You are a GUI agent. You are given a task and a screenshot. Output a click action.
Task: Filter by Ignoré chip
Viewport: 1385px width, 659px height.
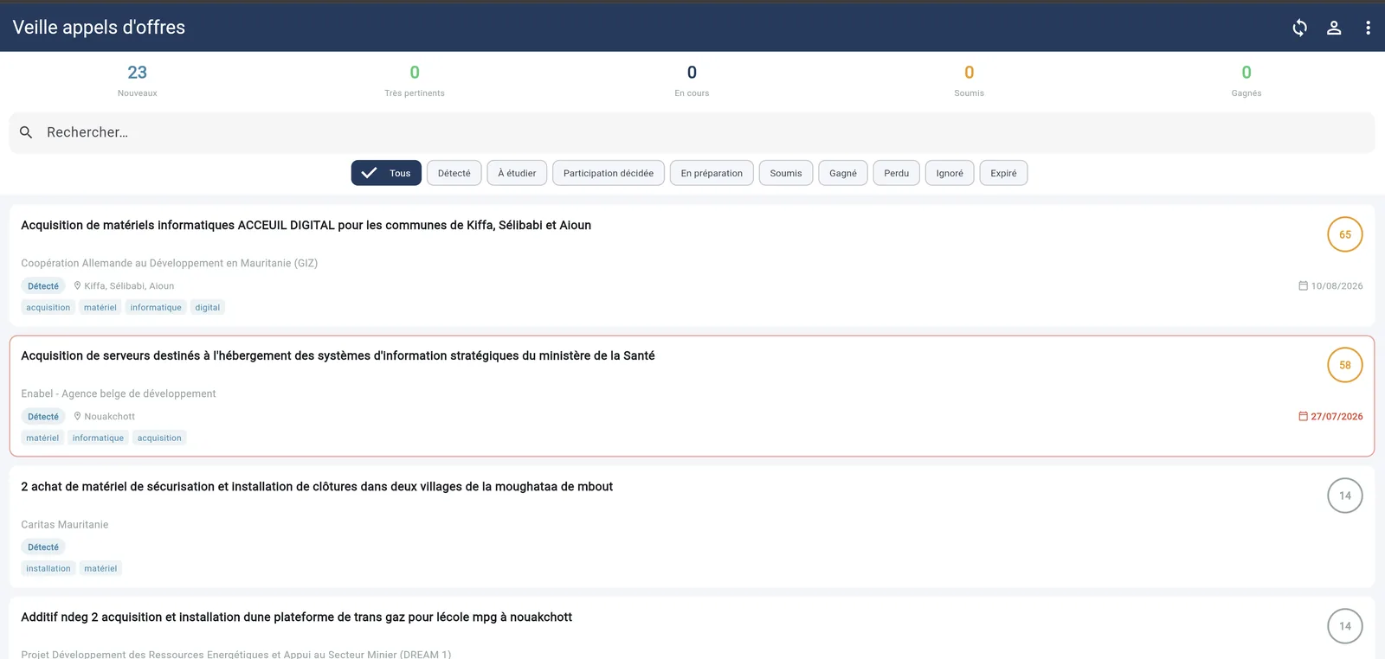coord(950,173)
